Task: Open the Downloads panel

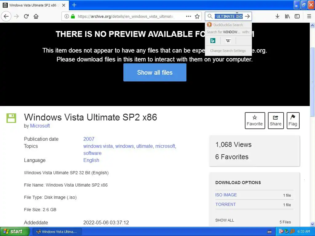Action: click(277, 16)
